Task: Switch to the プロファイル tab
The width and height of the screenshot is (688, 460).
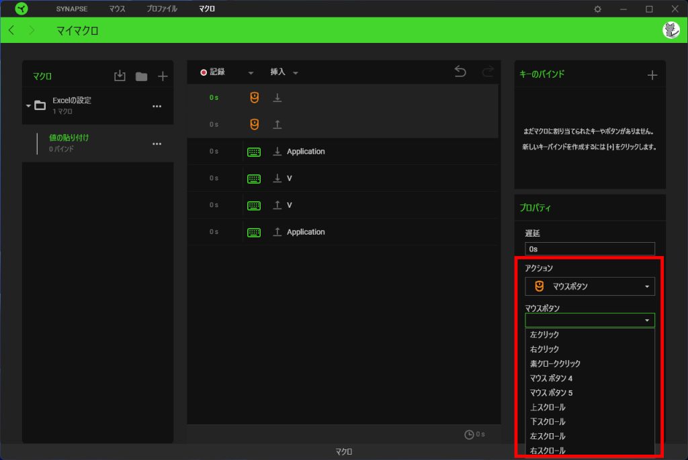Action: [x=161, y=9]
